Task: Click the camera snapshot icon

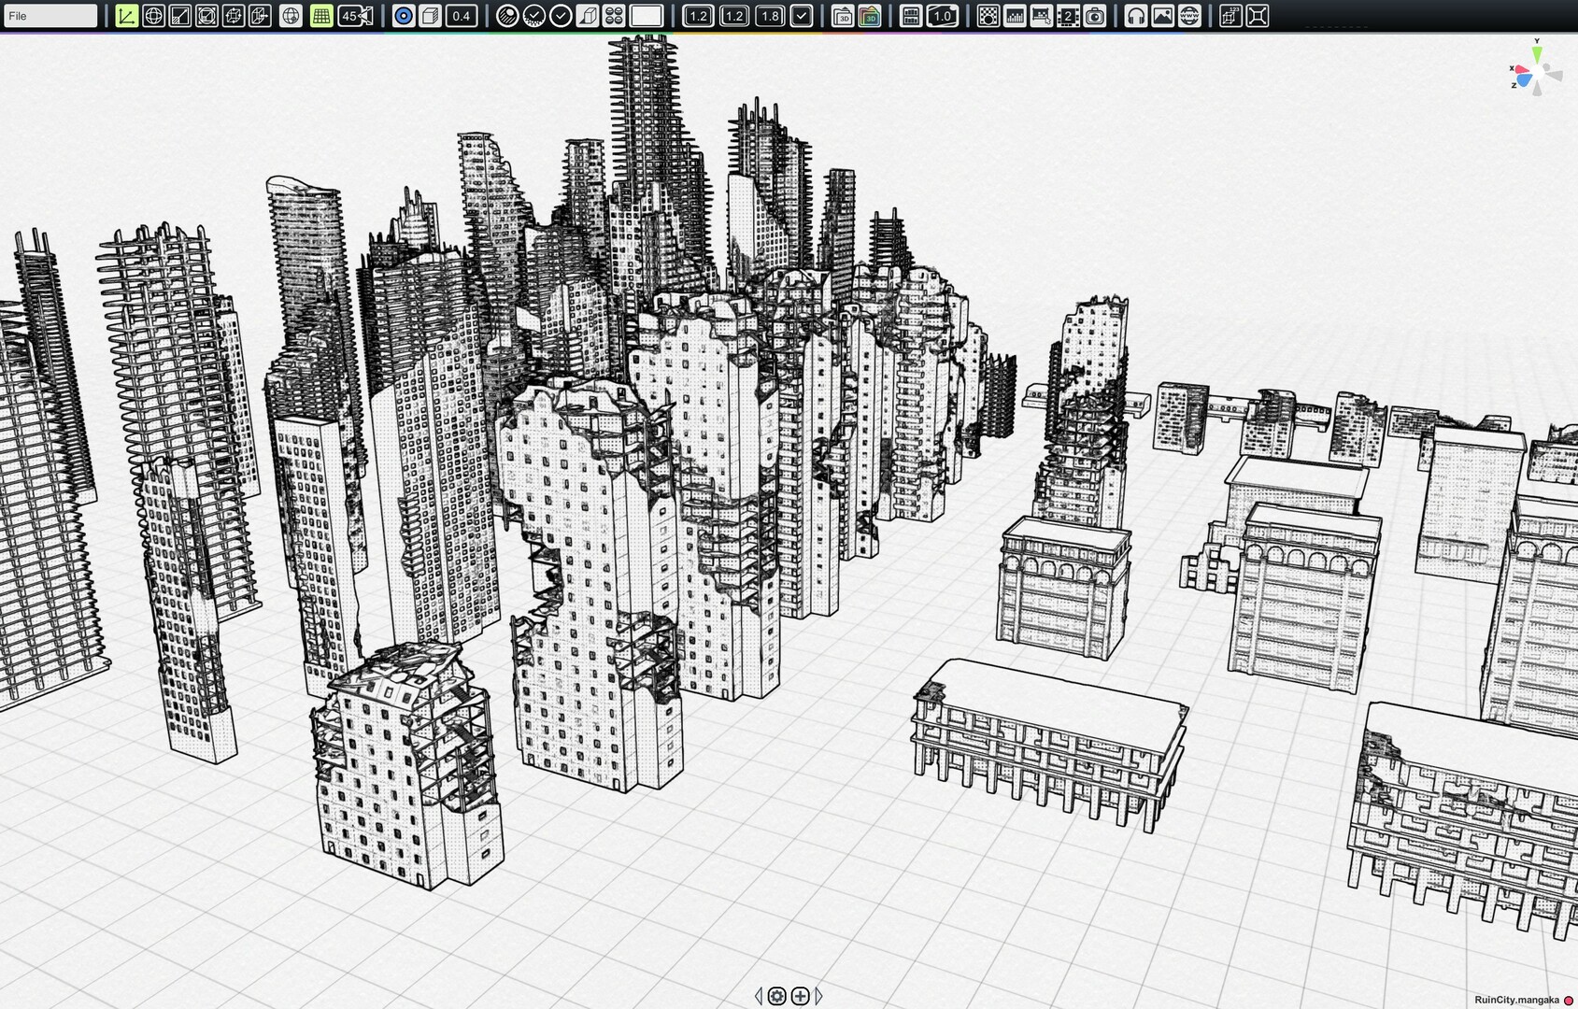Action: [x=1095, y=16]
